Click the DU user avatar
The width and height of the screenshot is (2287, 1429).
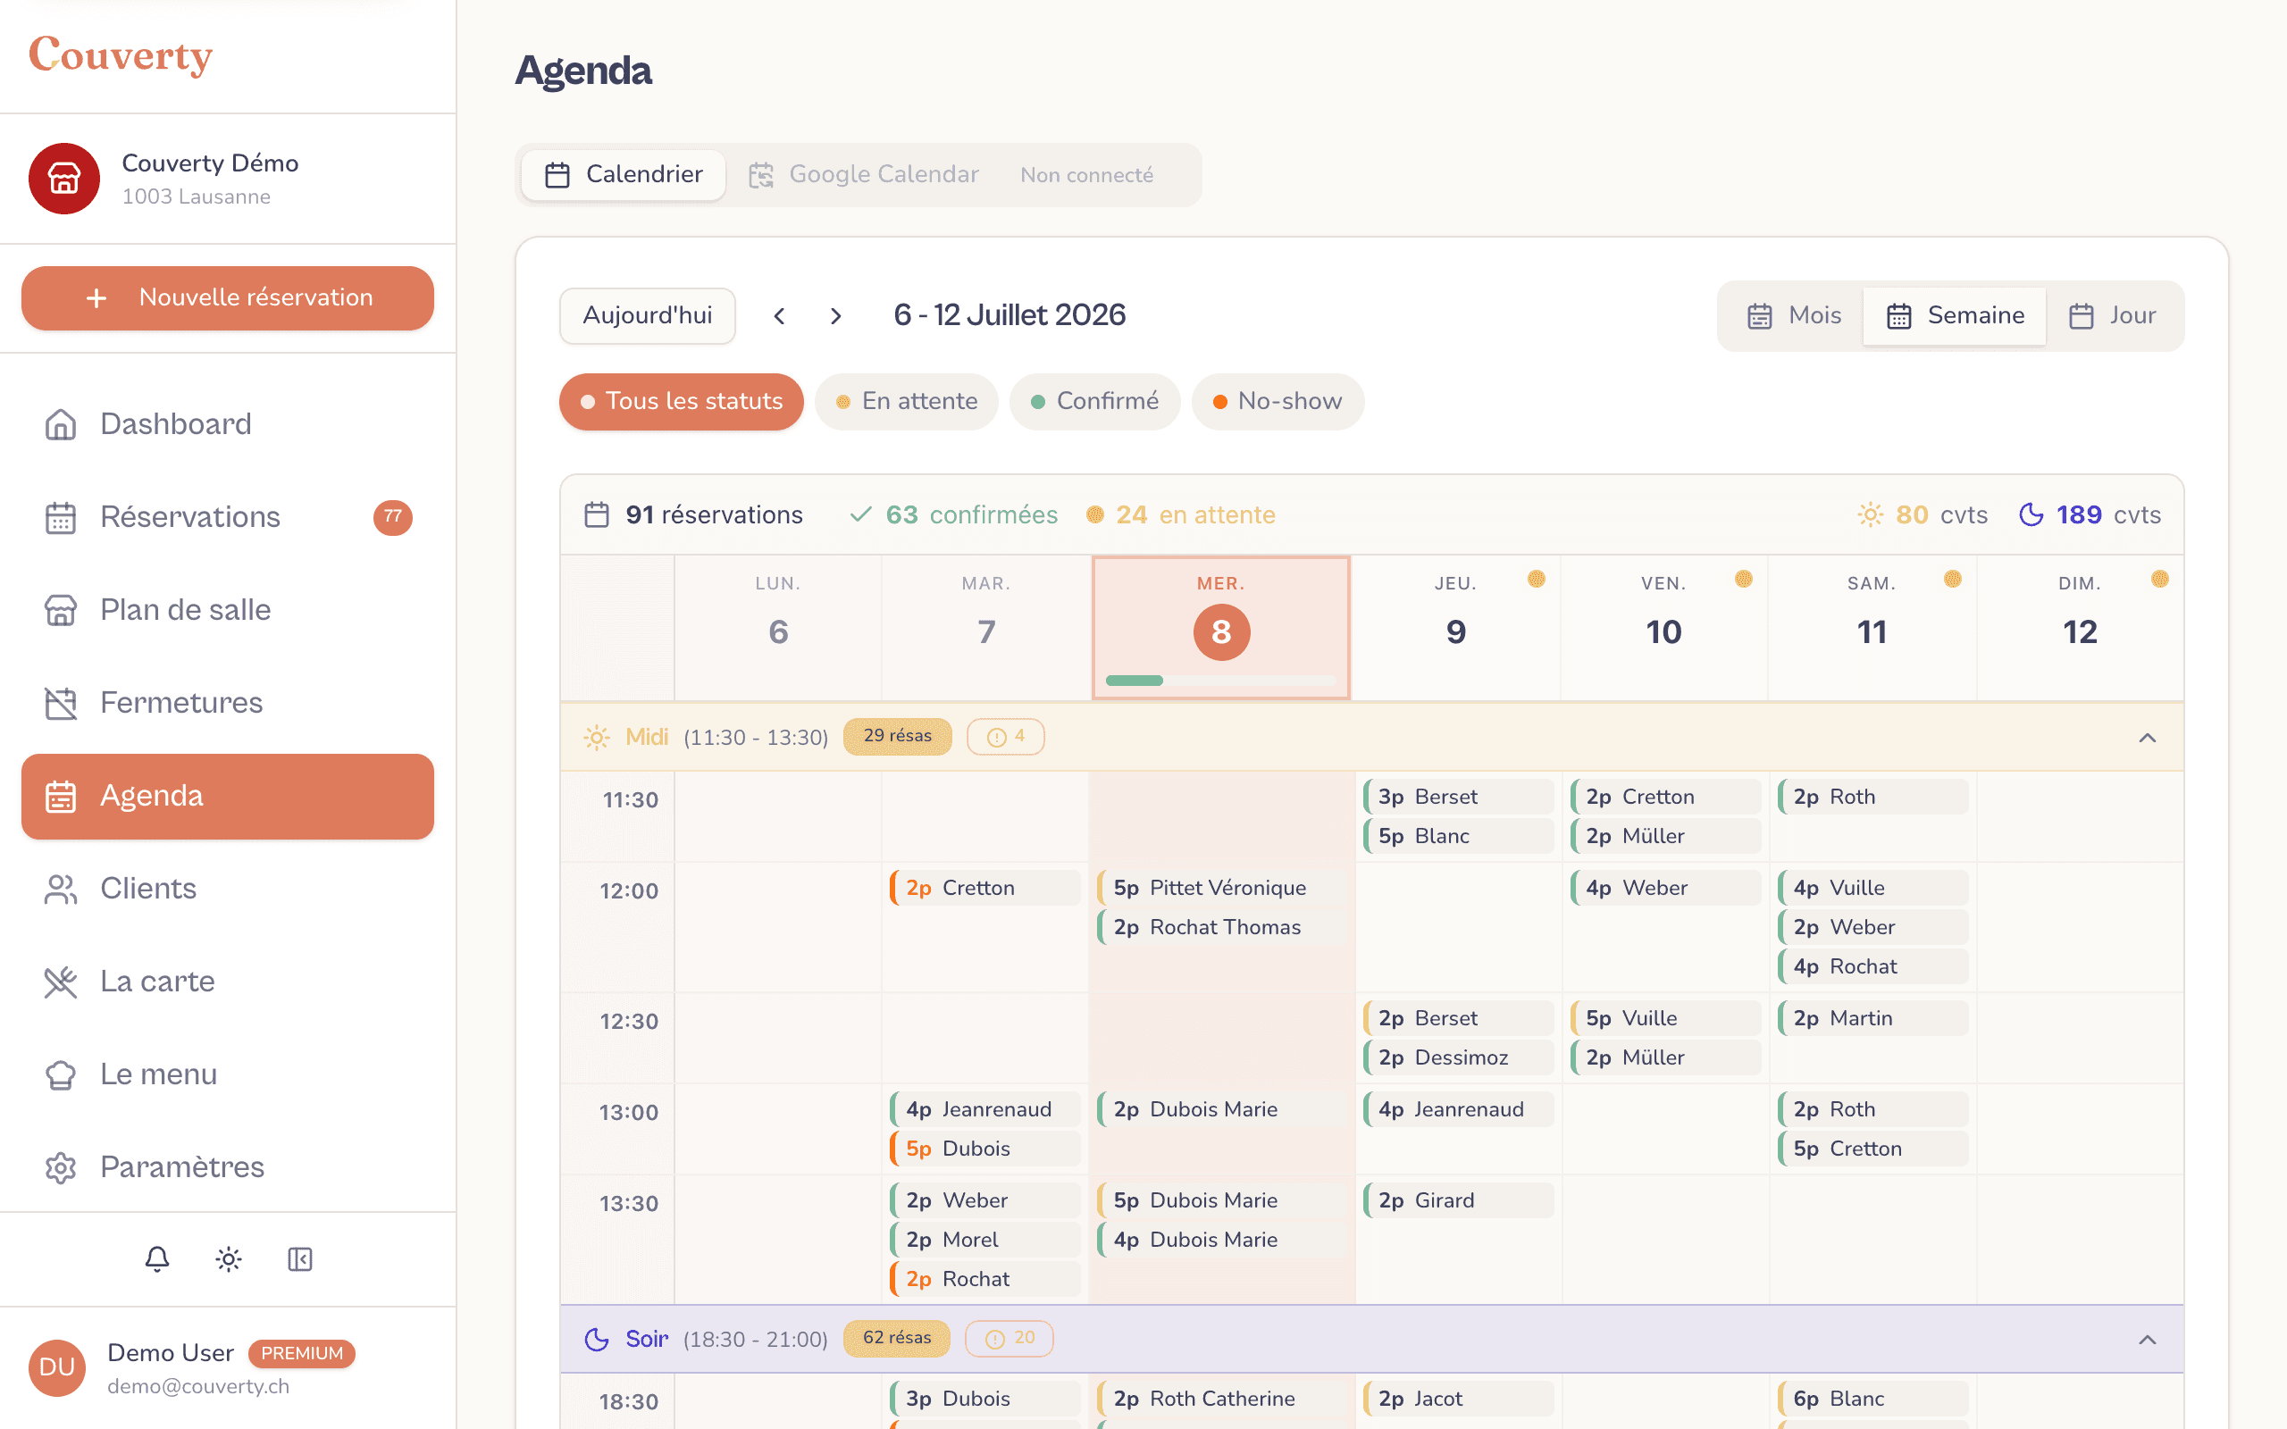tap(56, 1367)
